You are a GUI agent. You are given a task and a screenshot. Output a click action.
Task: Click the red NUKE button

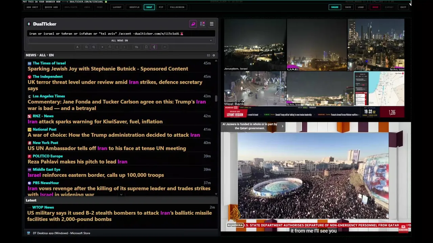pyautogui.click(x=375, y=7)
